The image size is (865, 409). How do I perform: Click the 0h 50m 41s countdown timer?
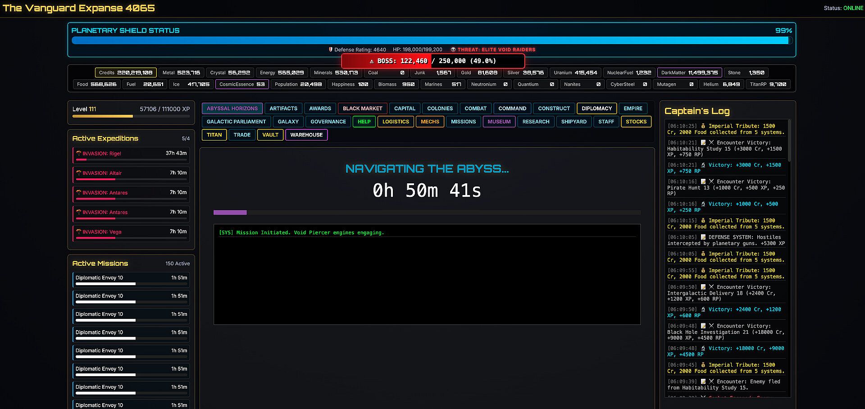coord(427,191)
